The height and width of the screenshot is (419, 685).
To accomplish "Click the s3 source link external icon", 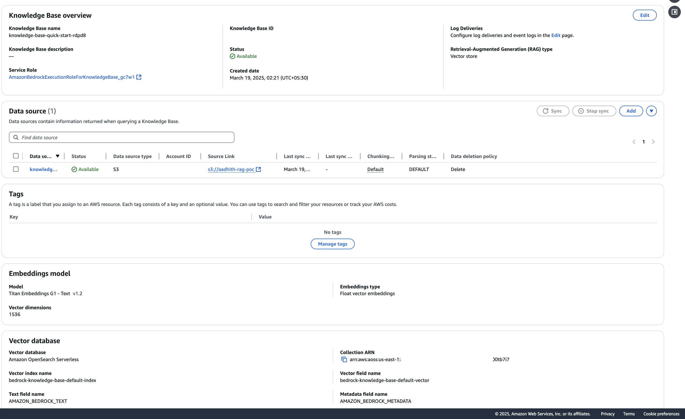I will [x=258, y=169].
